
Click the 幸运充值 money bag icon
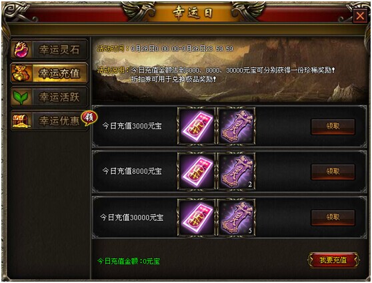21,73
